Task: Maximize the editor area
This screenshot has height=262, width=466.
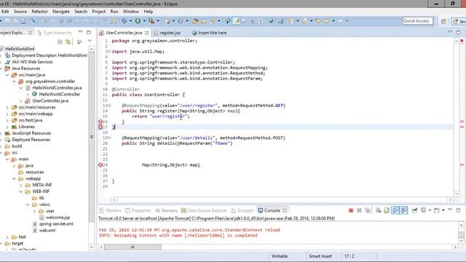Action: tap(458, 32)
